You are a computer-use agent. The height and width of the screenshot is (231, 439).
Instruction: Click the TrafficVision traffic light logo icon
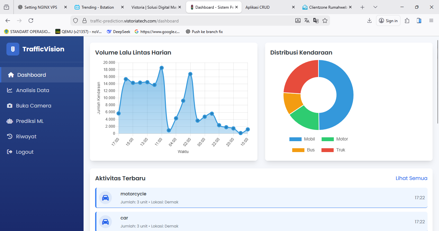(13, 49)
